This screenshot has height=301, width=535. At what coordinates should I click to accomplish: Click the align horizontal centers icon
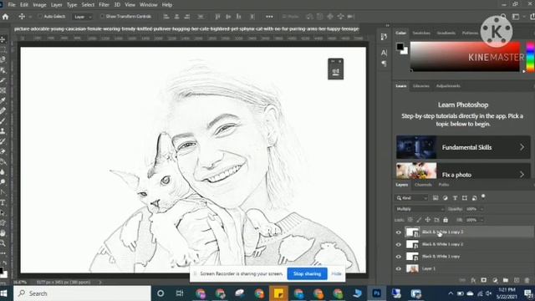(176, 17)
